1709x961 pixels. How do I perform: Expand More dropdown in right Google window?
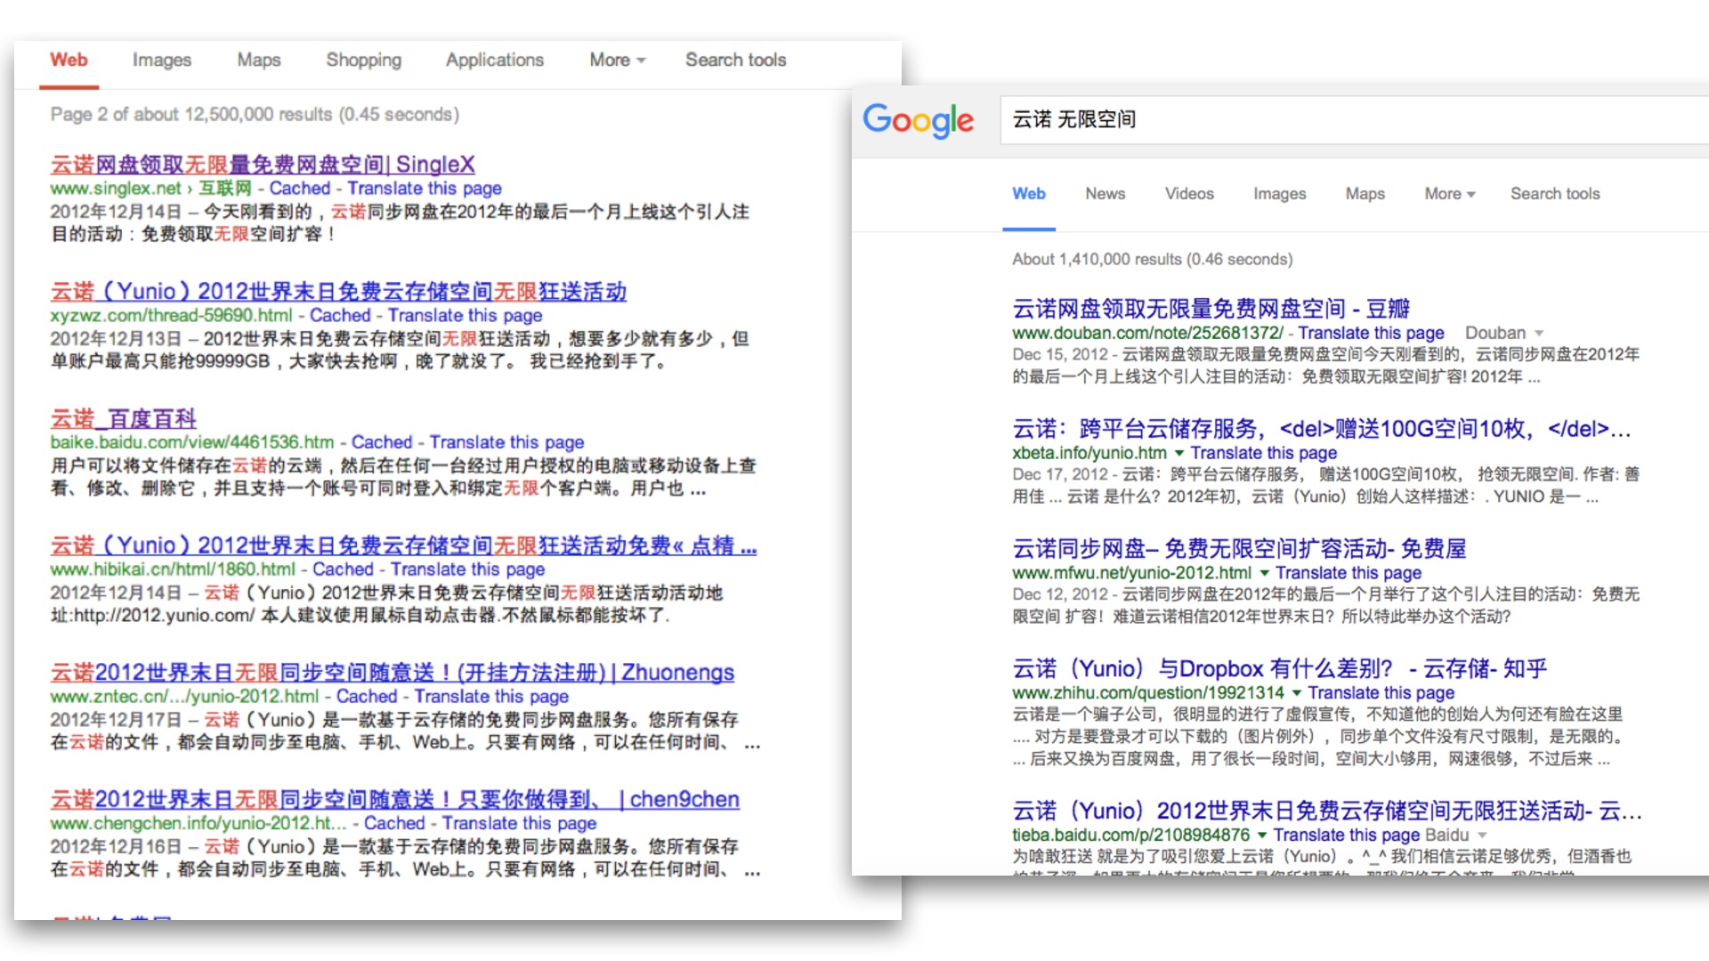pyautogui.click(x=1449, y=193)
